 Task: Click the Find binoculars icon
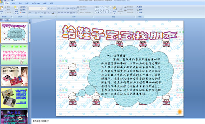(x=138, y=7)
